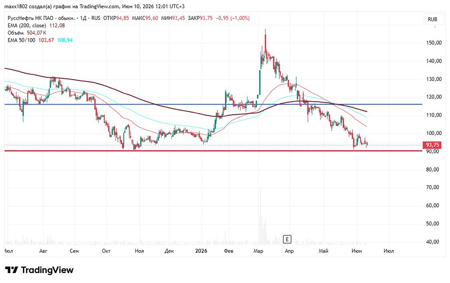Click the tall volume bar in March

(x=261, y=215)
